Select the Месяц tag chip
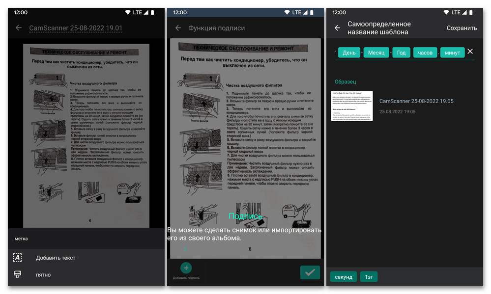The height and width of the screenshot is (294, 491). point(376,53)
